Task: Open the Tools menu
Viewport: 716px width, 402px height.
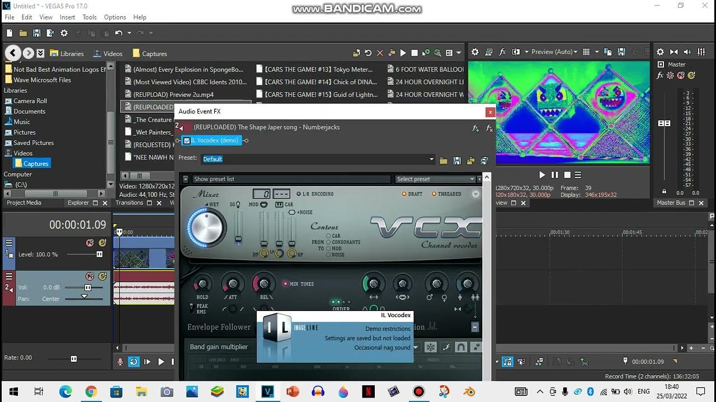Action: pos(89,17)
